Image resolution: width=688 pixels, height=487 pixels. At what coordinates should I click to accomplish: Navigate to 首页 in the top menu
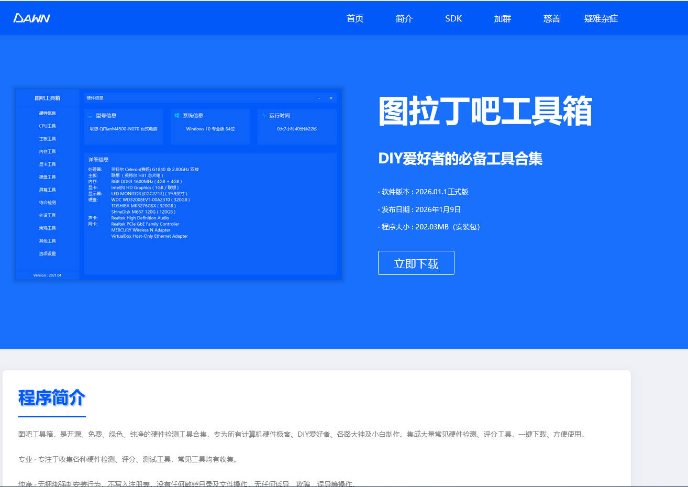354,18
